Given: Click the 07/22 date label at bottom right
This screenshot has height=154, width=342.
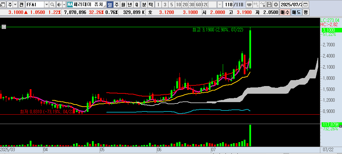Looking at the screenshot, I should 328,150.
